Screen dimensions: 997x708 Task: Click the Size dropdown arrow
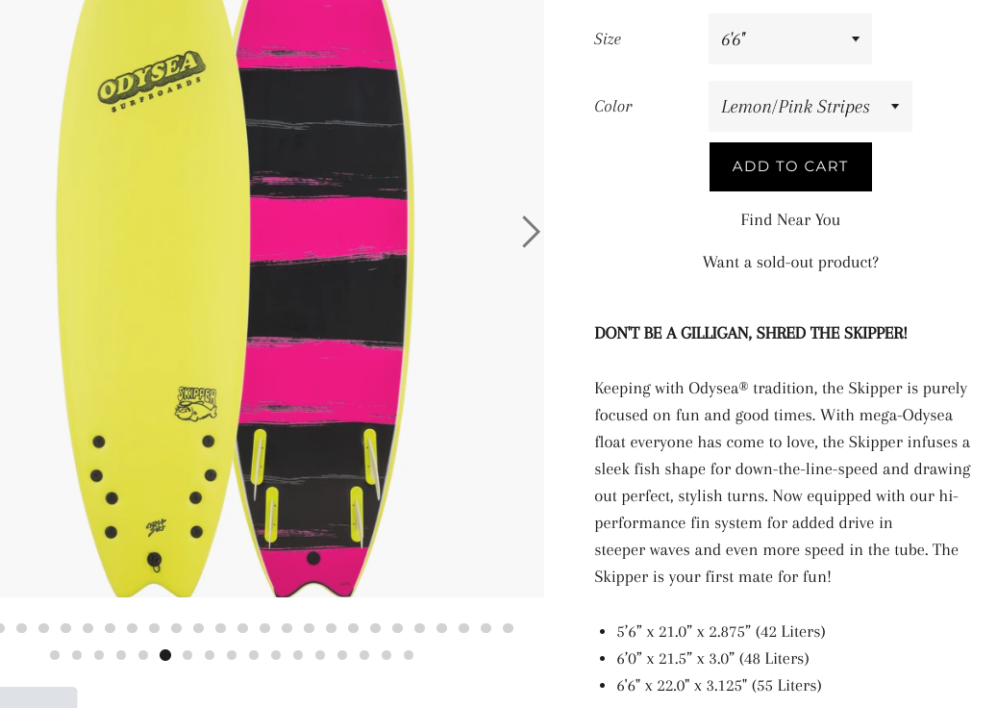pyautogui.click(x=856, y=39)
